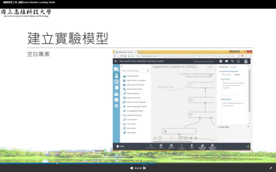Bookmark page with the star icon

point(239,56)
